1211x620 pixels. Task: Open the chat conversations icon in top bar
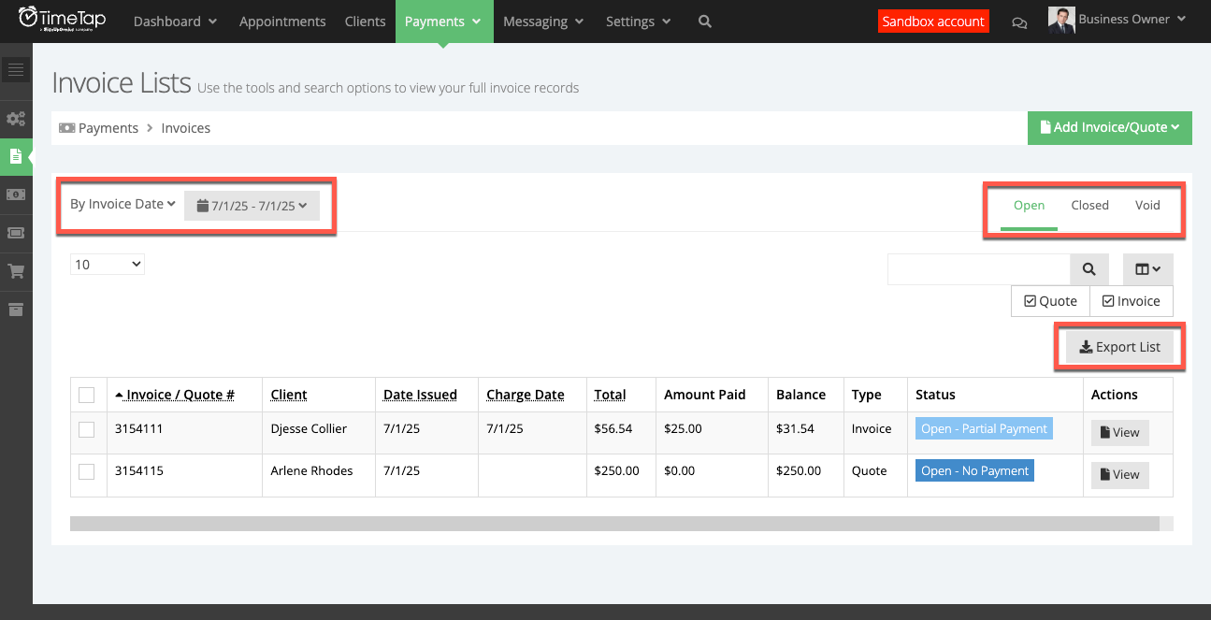1018,22
